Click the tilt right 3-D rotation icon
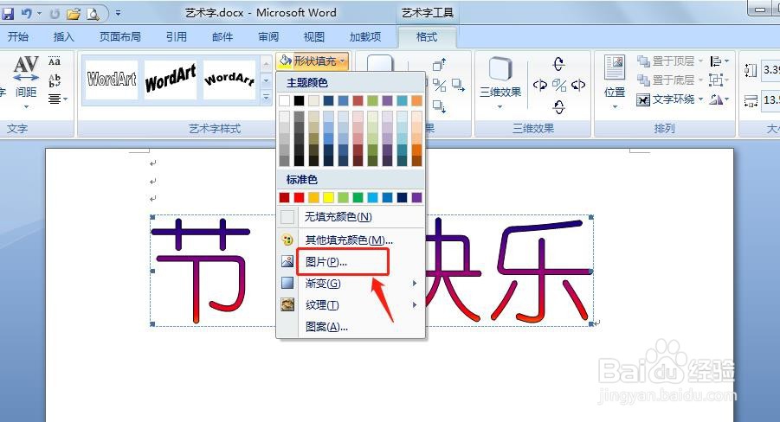 pyautogui.click(x=578, y=85)
